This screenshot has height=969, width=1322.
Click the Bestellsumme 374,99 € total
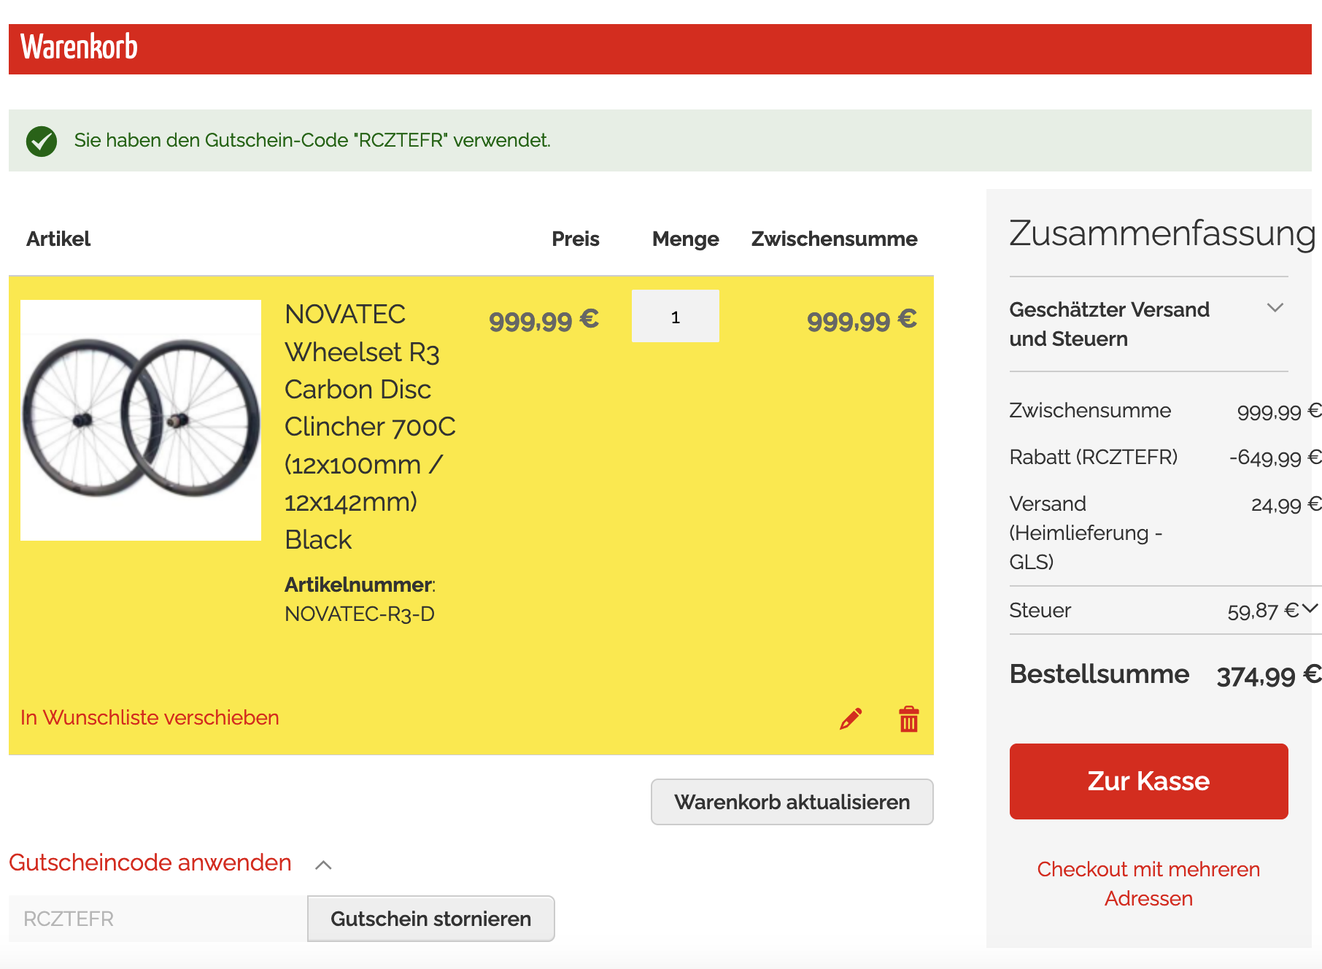(1165, 674)
